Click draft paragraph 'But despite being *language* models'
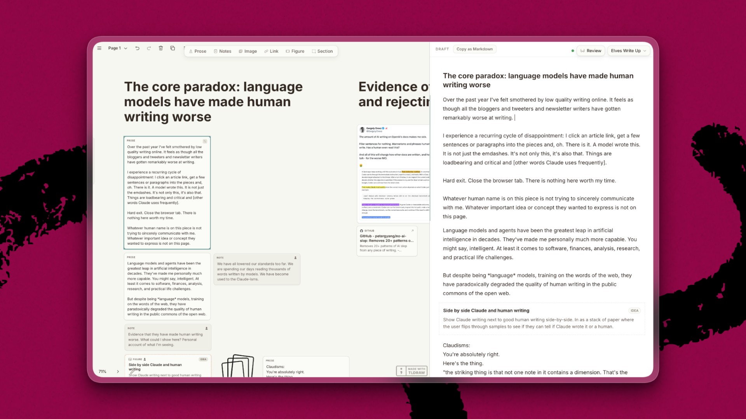Viewport: 746px width, 419px height. [x=537, y=284]
